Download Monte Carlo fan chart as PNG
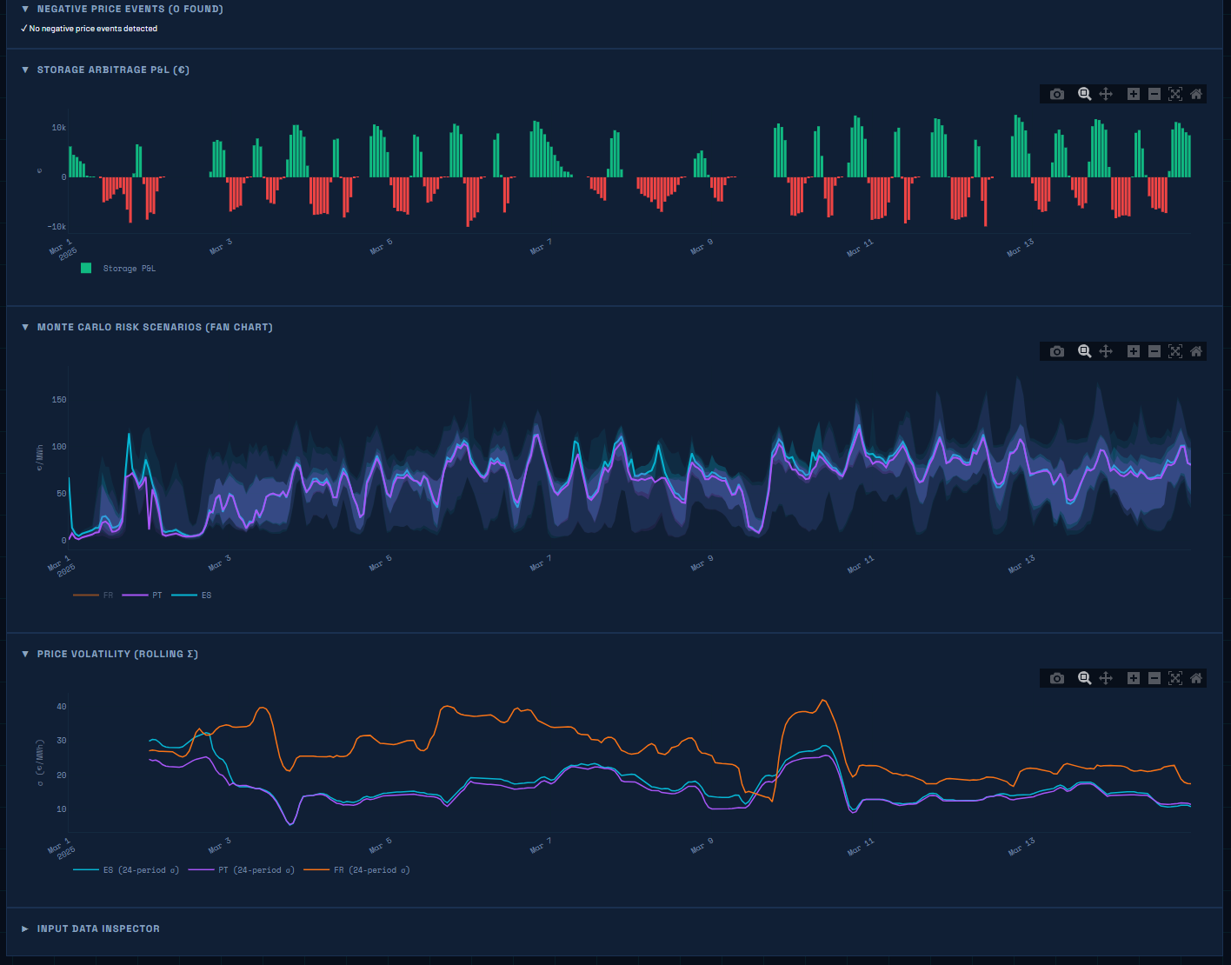Image resolution: width=1231 pixels, height=965 pixels. click(x=1057, y=351)
